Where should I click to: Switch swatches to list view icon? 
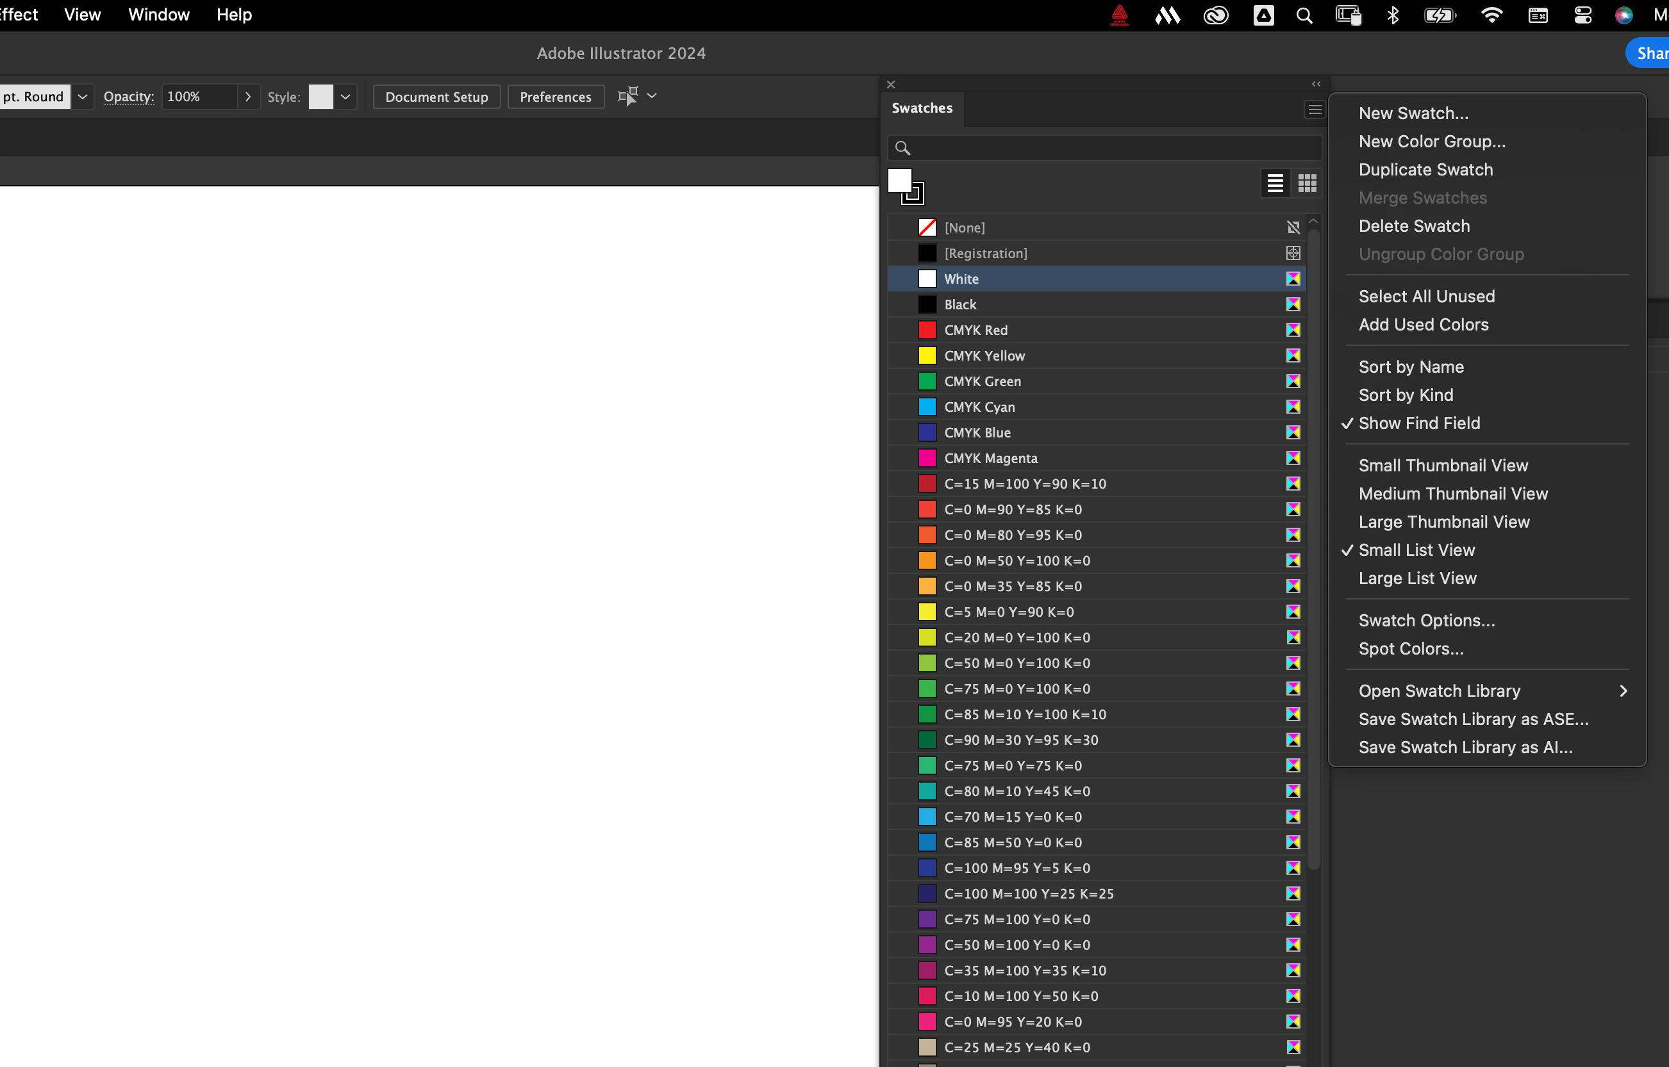pos(1274,184)
